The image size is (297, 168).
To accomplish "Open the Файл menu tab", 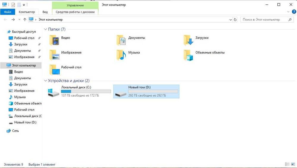I will point(8,12).
